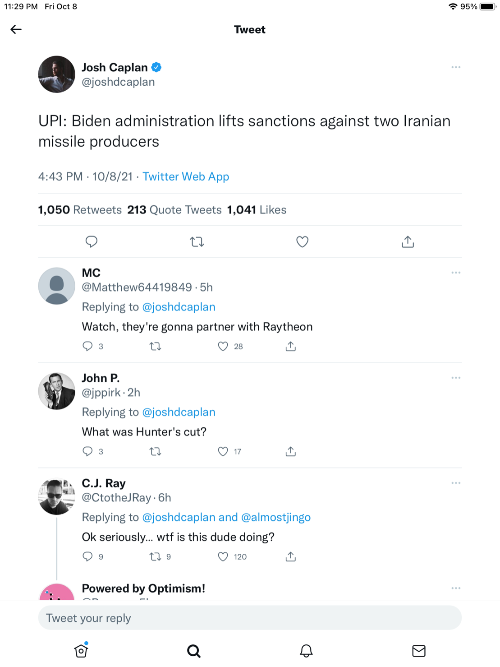Viewport: 500px width, 667px height.
Task: Tap the Tweet your reply field
Action: 250,618
